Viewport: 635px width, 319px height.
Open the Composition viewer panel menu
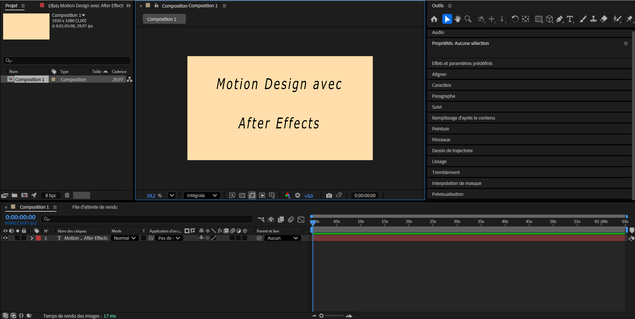pyautogui.click(x=224, y=6)
